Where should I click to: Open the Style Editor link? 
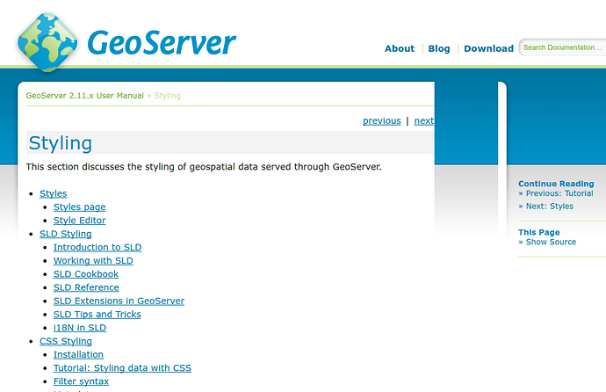[80, 221]
